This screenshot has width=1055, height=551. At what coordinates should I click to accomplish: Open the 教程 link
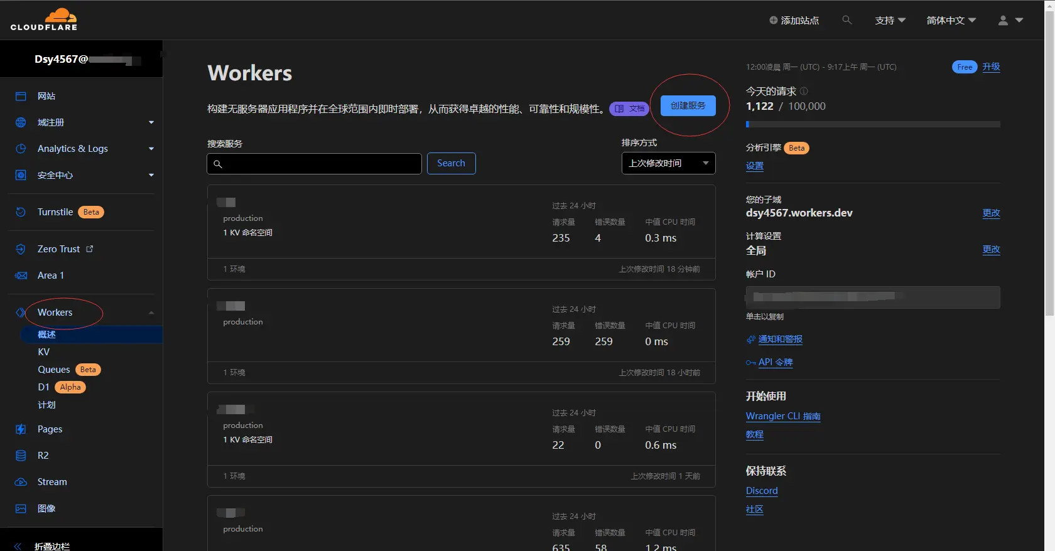pos(754,434)
